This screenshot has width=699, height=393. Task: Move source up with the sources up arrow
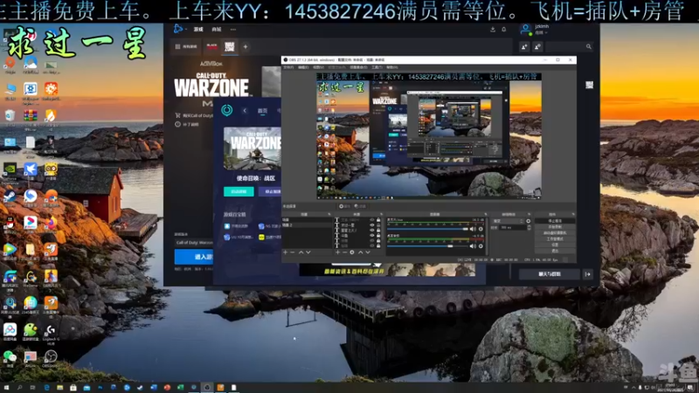361,252
